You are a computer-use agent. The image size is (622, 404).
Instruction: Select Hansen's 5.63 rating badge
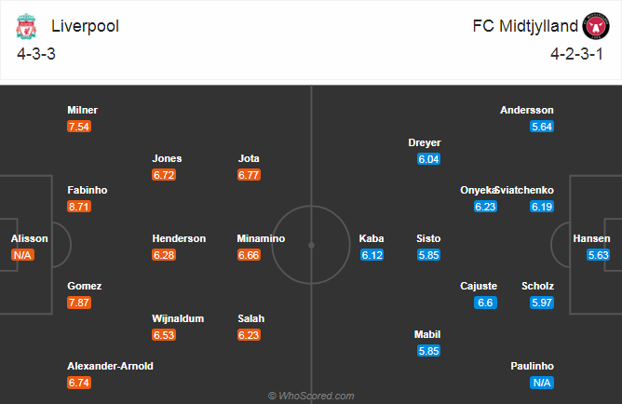(599, 254)
